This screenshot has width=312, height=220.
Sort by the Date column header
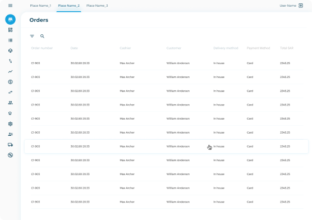pos(74,48)
